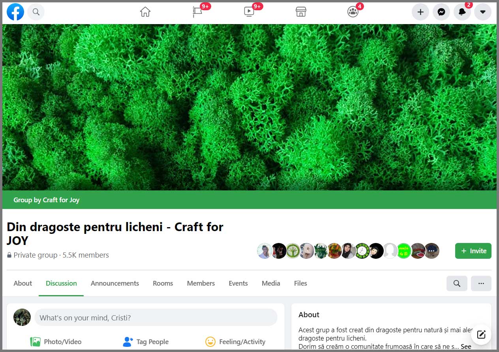The height and width of the screenshot is (352, 499).
Task: Click the "What's on your mind, Cristi?" field
Action: pyautogui.click(x=156, y=318)
